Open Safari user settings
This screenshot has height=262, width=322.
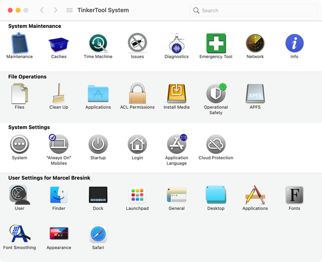pyautogui.click(x=98, y=234)
